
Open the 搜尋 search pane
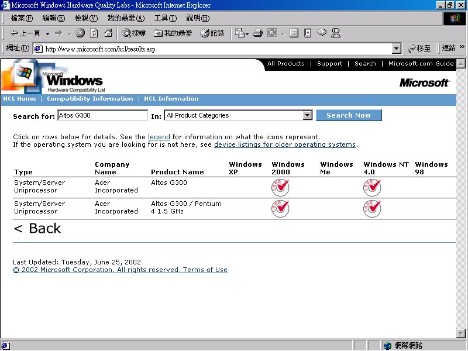pyautogui.click(x=134, y=33)
